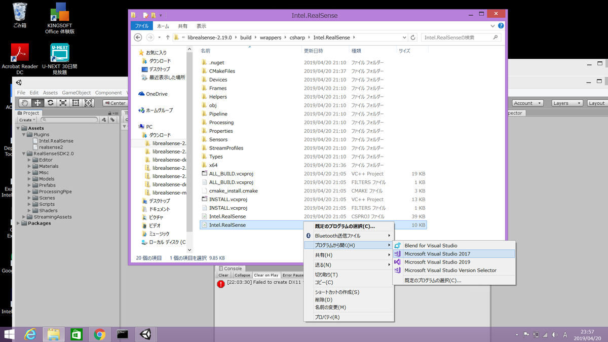The height and width of the screenshot is (342, 608).
Task: Click the ファイル button in Explorer
Action: [142, 26]
